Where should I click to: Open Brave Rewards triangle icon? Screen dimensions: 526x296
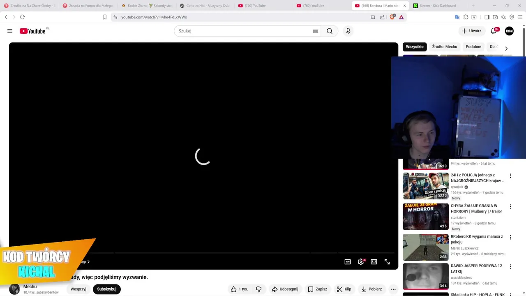click(401, 17)
